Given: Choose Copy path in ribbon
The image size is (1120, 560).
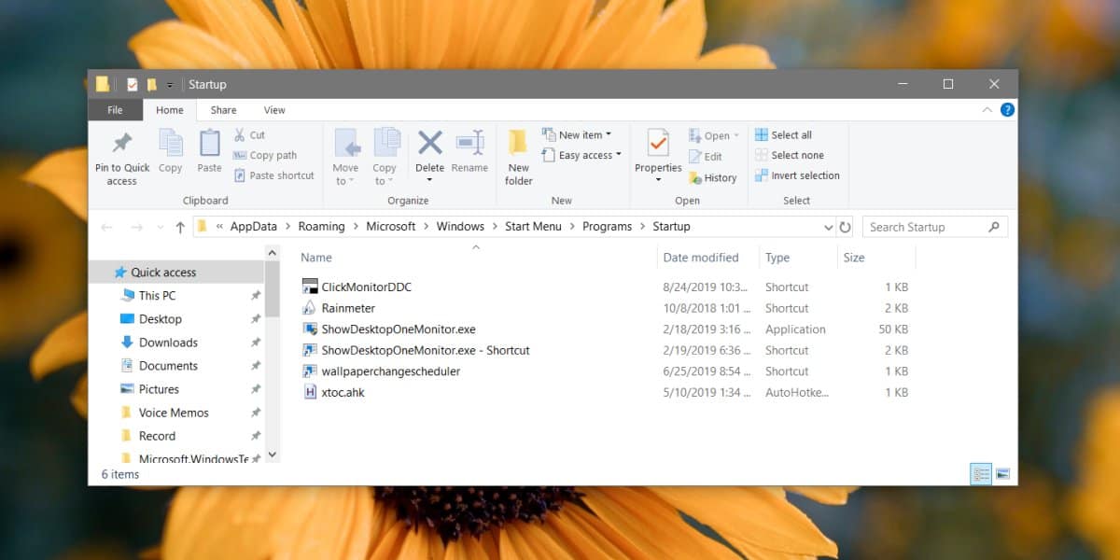Looking at the screenshot, I should point(265,156).
